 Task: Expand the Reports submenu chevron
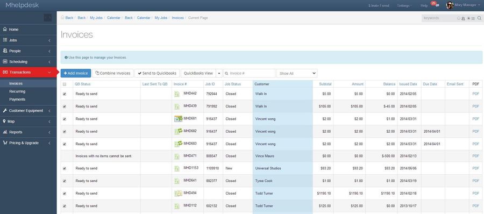click(49, 132)
